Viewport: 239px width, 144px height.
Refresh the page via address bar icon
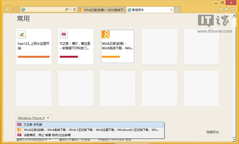(74, 10)
